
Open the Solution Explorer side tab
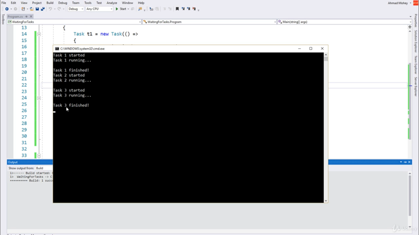[416, 41]
